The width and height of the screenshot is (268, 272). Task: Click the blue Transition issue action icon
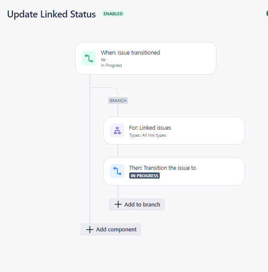click(x=117, y=171)
